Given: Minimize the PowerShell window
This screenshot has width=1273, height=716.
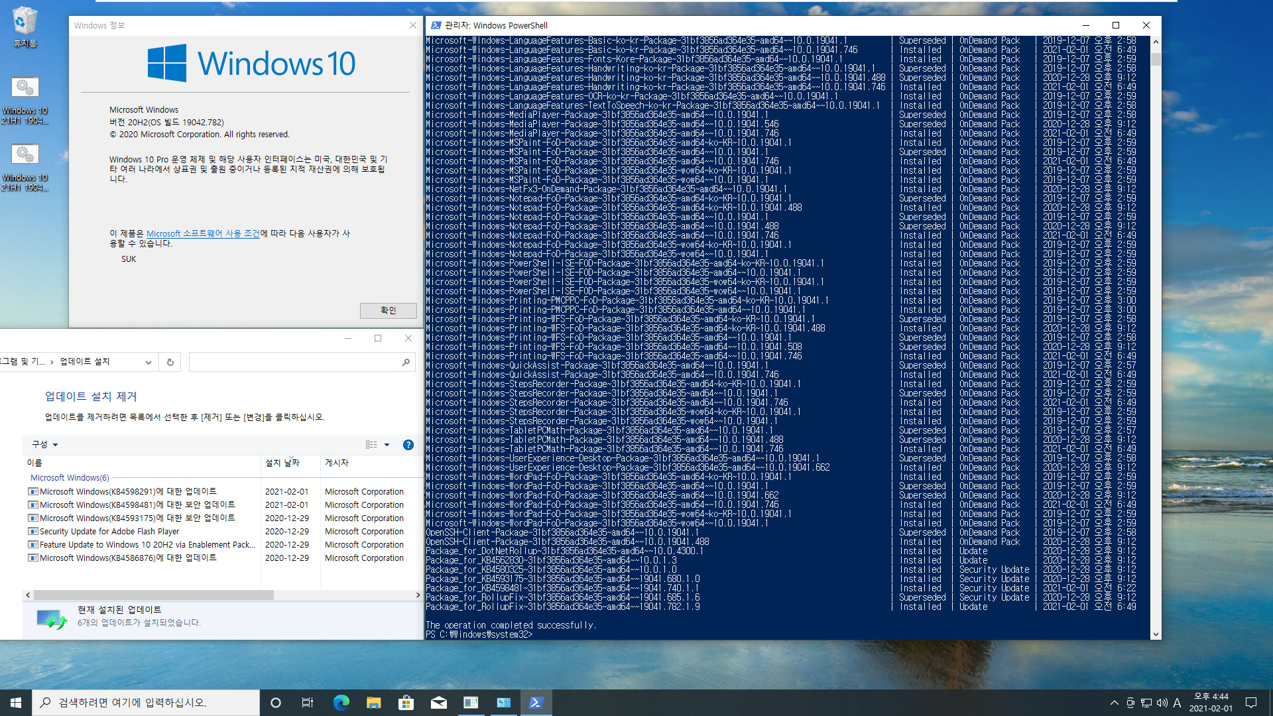Looking at the screenshot, I should (x=1086, y=25).
